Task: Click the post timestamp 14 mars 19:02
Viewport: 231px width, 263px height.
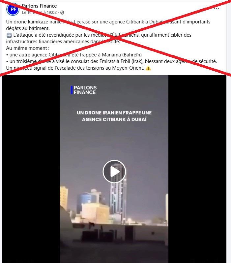Action: [39, 13]
